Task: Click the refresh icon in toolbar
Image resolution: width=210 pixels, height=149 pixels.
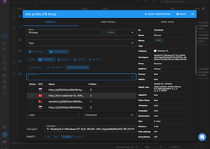Action: click(x=154, y=2)
